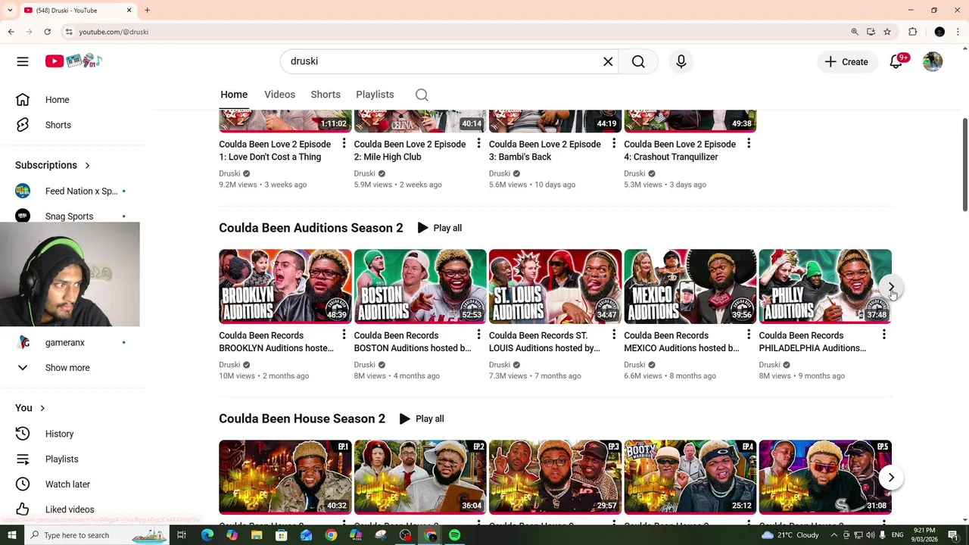Start voice search with microphone
This screenshot has width=969, height=545.
pos(681,61)
